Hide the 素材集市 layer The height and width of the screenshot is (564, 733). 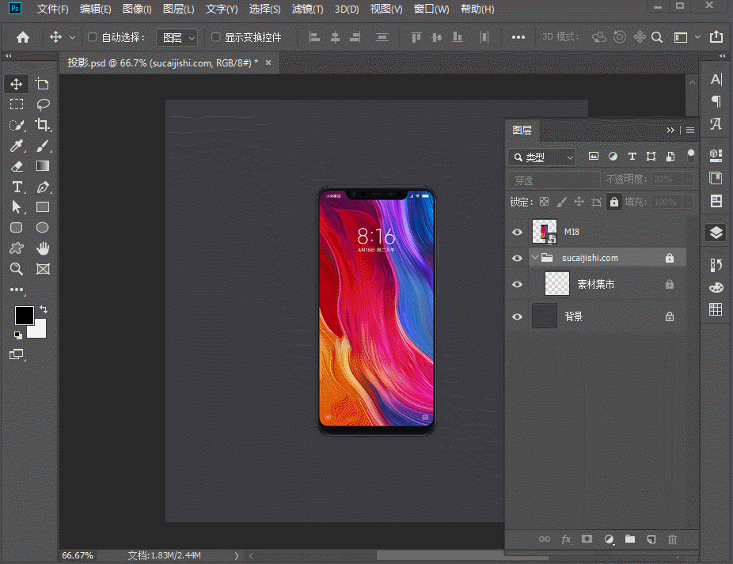(517, 284)
